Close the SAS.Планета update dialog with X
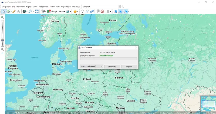 pyautogui.click(x=136, y=47)
